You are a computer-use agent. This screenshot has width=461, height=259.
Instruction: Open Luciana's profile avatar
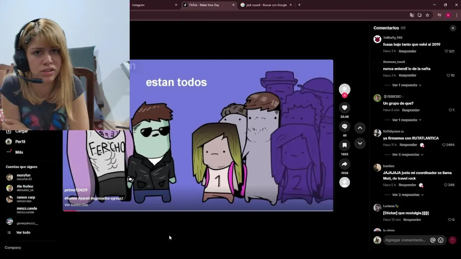[x=377, y=208]
